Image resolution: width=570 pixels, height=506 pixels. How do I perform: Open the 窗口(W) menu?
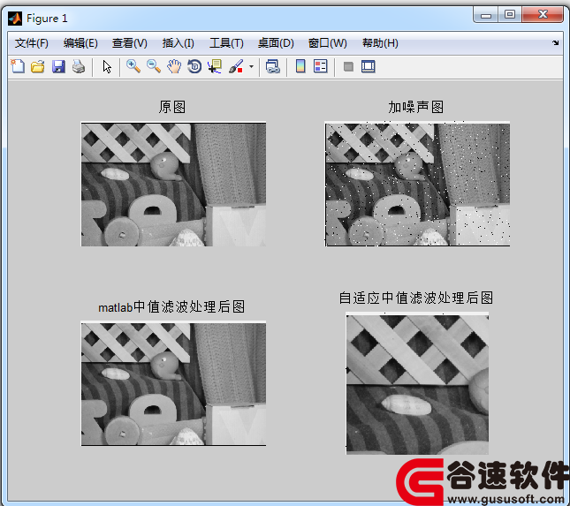[328, 43]
